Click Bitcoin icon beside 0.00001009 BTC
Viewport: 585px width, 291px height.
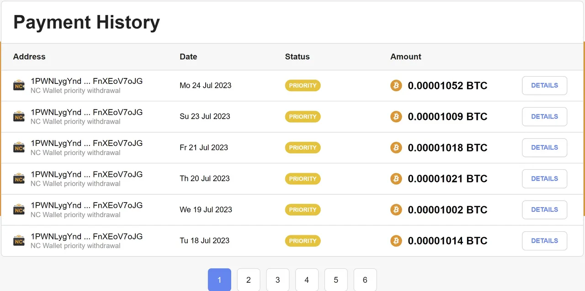click(396, 116)
